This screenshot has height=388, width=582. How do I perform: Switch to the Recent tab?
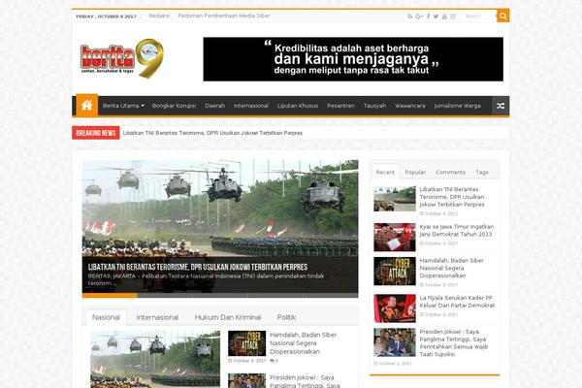(385, 173)
